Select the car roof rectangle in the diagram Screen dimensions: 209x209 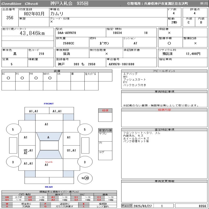(49, 146)
